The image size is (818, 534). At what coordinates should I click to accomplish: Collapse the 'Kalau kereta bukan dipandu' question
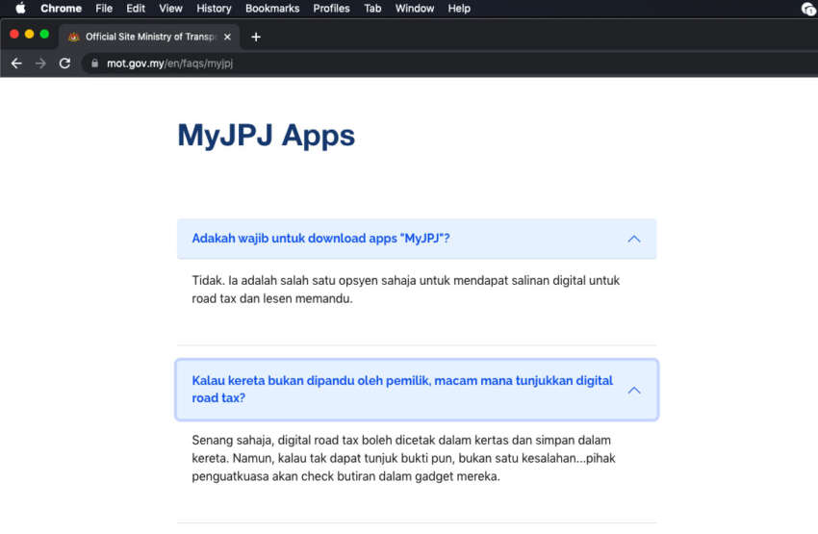[417, 390]
